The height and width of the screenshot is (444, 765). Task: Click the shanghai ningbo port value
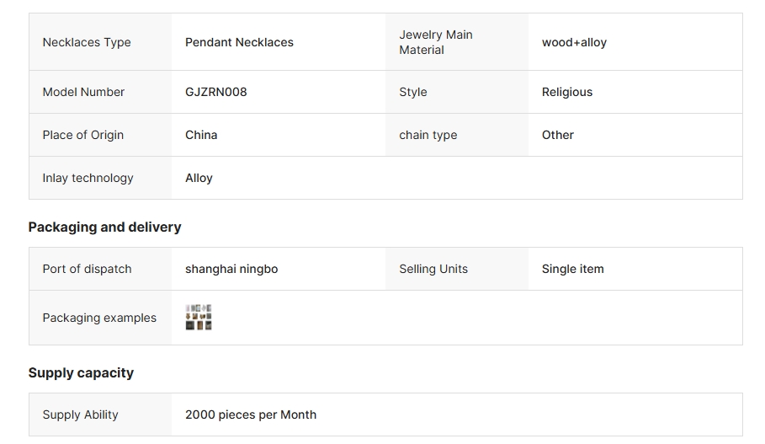click(231, 269)
